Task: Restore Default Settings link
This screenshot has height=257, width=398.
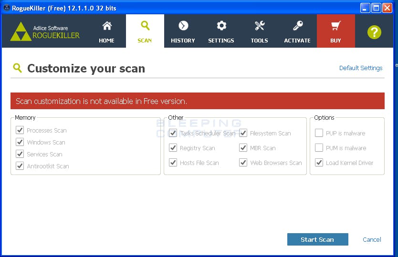Action: pos(361,68)
